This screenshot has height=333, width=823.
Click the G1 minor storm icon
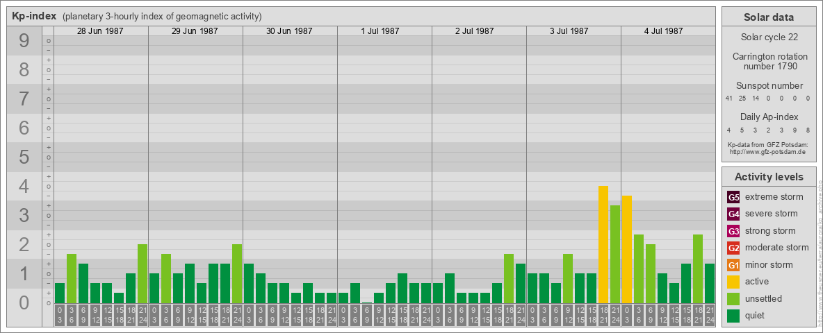[733, 264]
